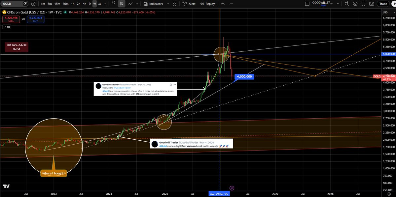Open time axis settings gear icon

click(x=389, y=194)
